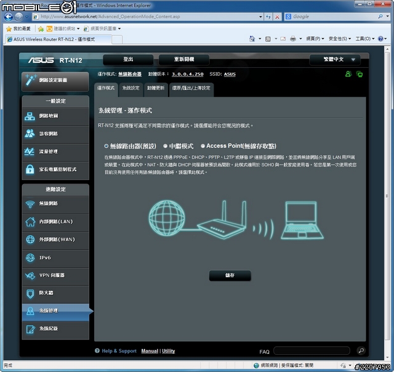Image resolution: width=394 pixels, height=372 pixels.
Task: Open IPv6 settings in the sidebar
Action: [55, 258]
